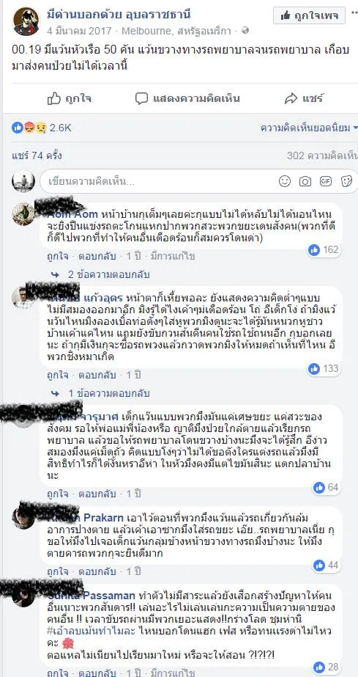
Task: Share the post using แชร์ button
Action: (304, 99)
